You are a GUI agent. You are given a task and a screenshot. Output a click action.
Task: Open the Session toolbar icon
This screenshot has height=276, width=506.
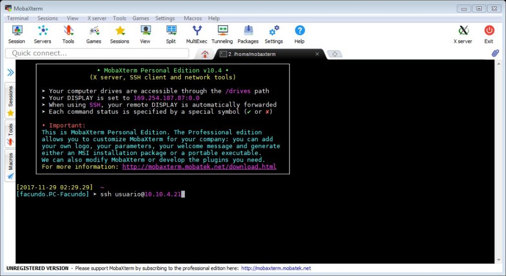pyautogui.click(x=17, y=35)
